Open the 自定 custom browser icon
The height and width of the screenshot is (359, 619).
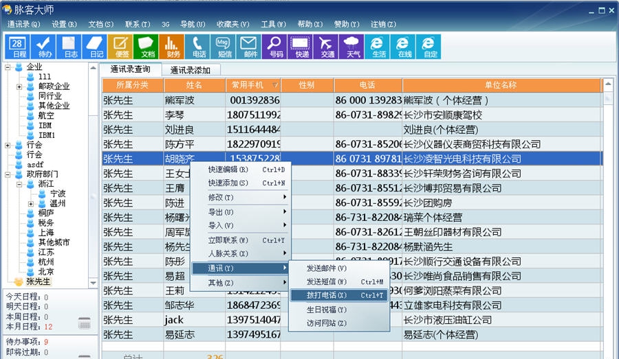(428, 47)
